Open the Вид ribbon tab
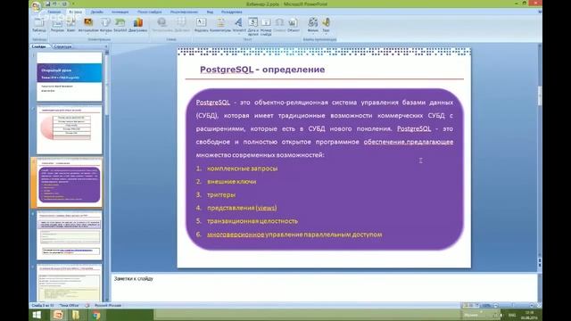Viewport: 571px width, 321px height. point(210,12)
